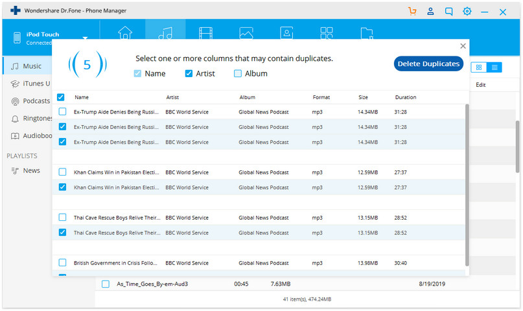The width and height of the screenshot is (523, 311).
Task: Open the News playlist
Action: tap(26, 170)
